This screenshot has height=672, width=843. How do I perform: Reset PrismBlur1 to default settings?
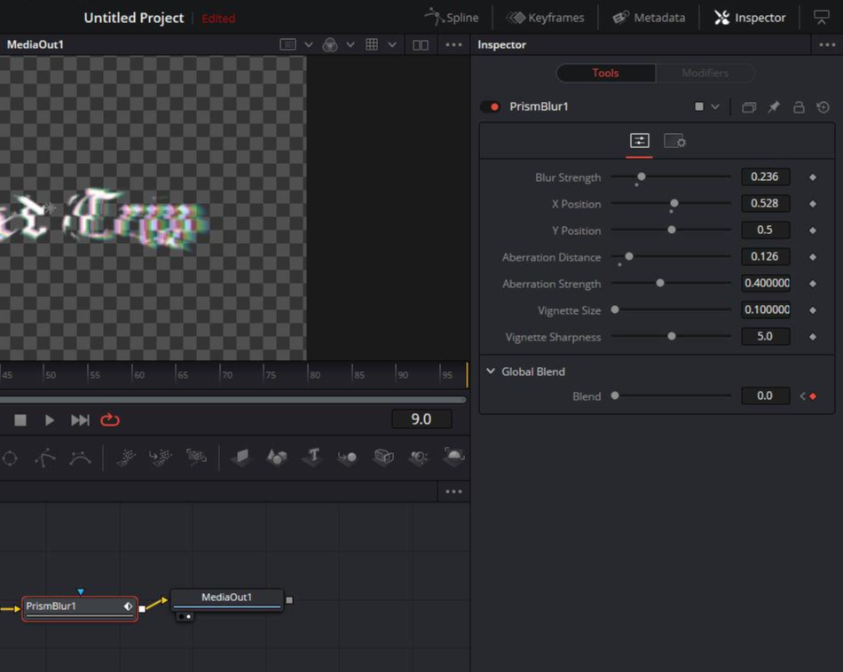point(823,107)
